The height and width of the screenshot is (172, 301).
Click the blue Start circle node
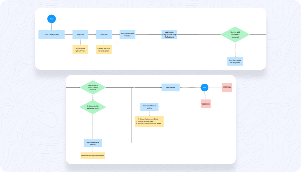point(51,19)
